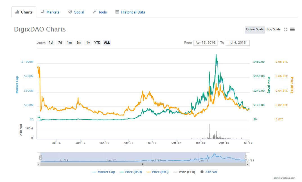Image resolution: width=302 pixels, height=182 pixels.
Task: Toggle Price (USD) series in legend
Action: point(131,172)
